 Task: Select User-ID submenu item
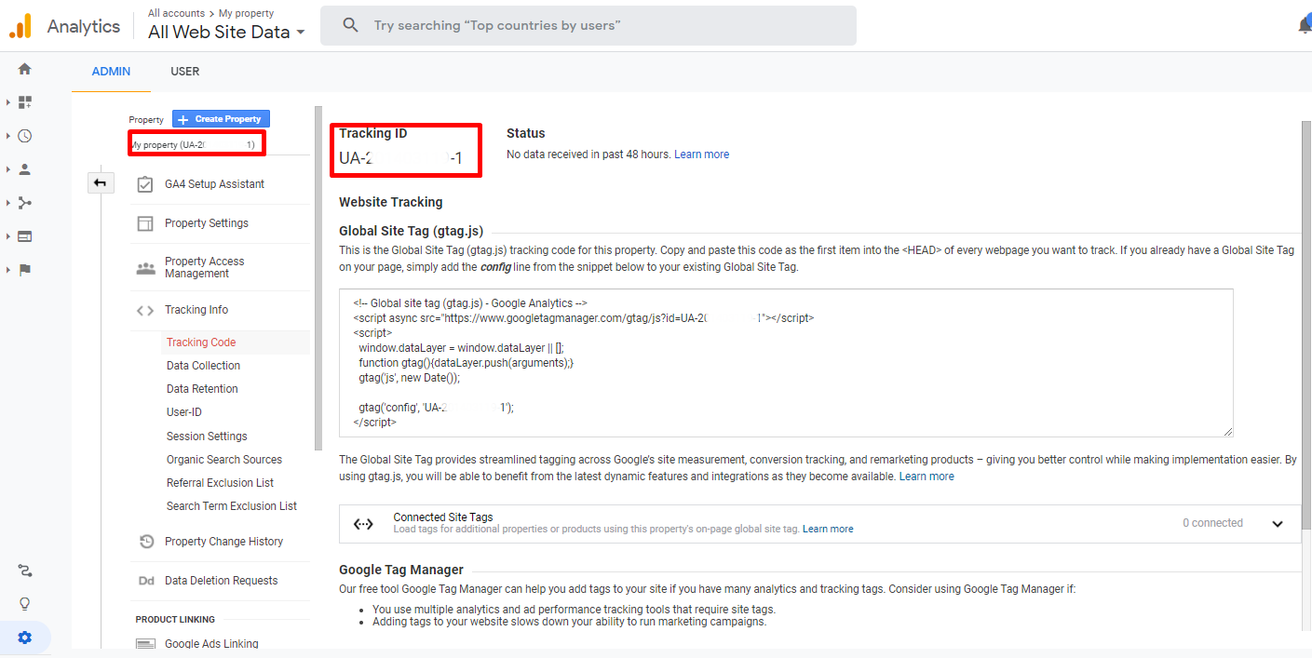(184, 412)
